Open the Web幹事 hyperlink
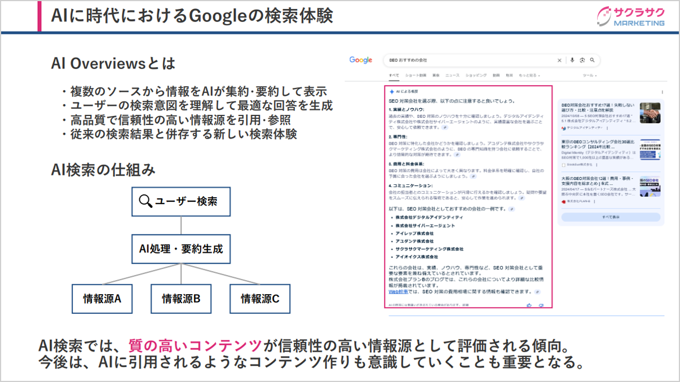This screenshot has height=382, width=680. pyautogui.click(x=397, y=292)
